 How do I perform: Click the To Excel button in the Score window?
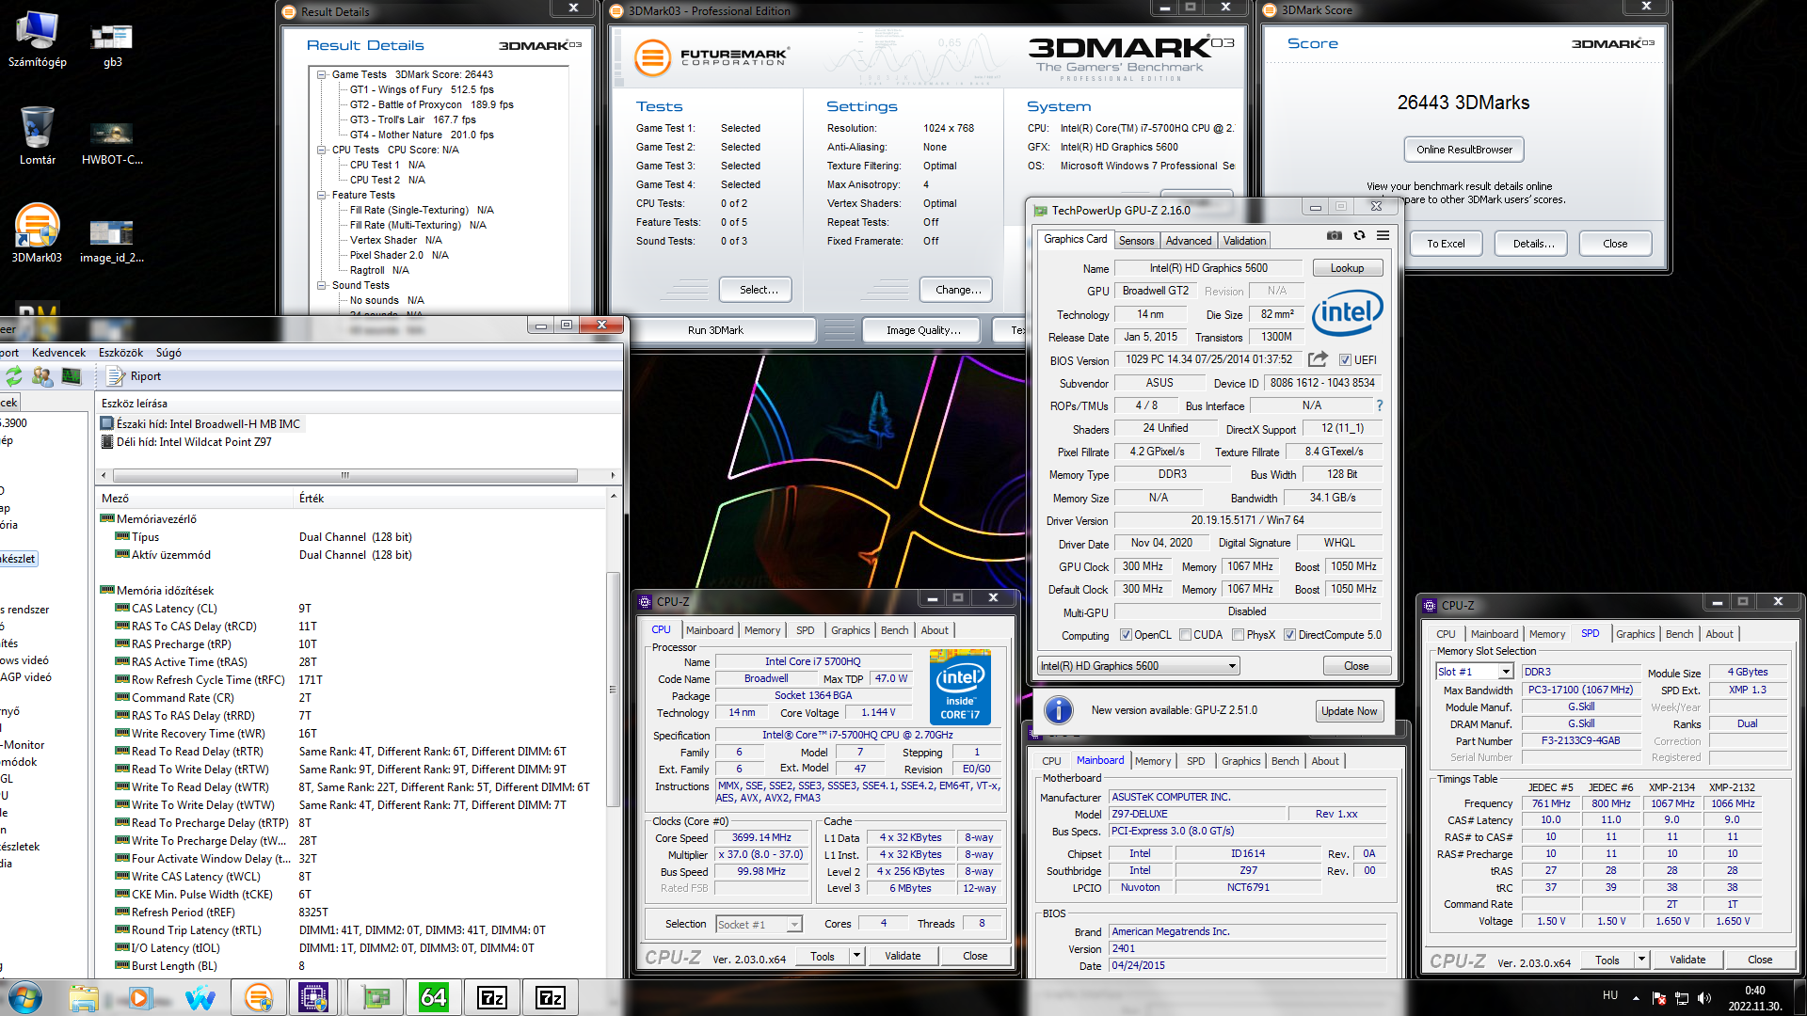(1446, 244)
